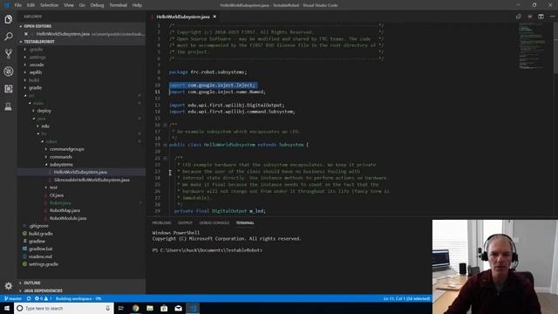The image size is (558, 314).
Task: Select the HelloWorldSubsystem.java editor tab
Action: [x=182, y=17]
